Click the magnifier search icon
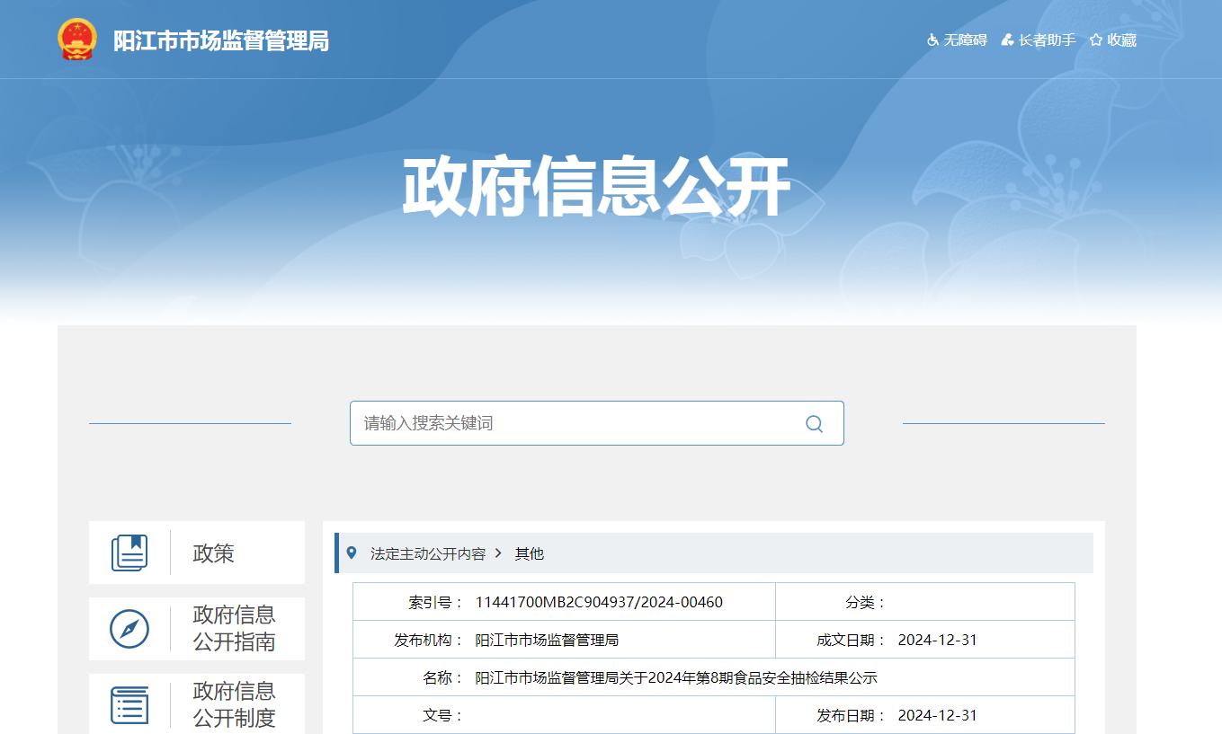Screen dimensions: 1222x734 coord(814,424)
